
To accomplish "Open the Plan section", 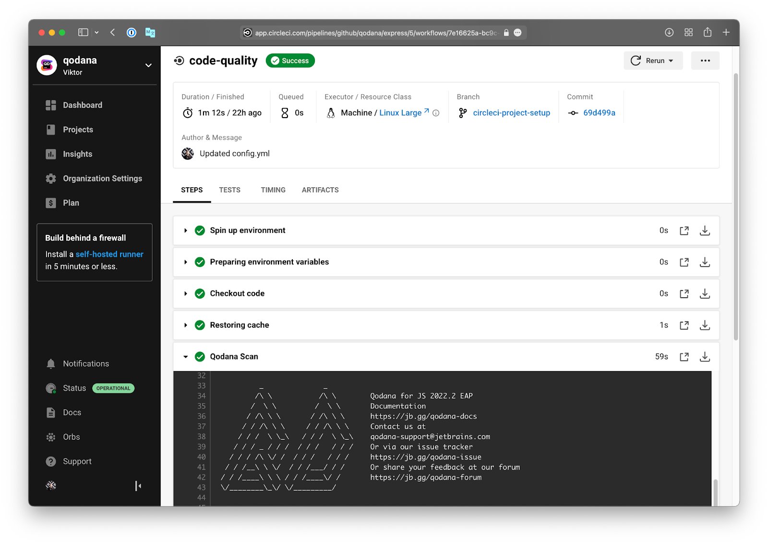I will (71, 203).
